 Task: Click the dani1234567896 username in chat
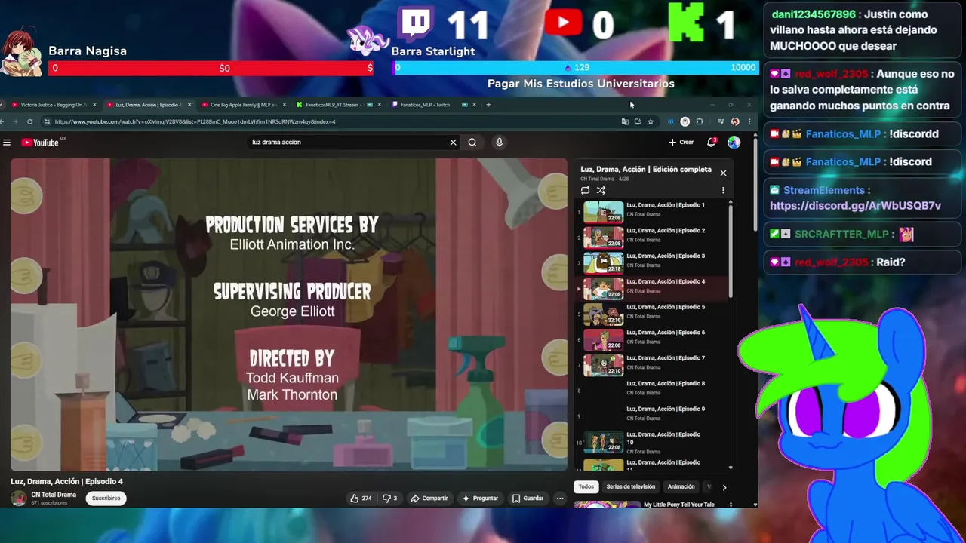click(x=813, y=14)
